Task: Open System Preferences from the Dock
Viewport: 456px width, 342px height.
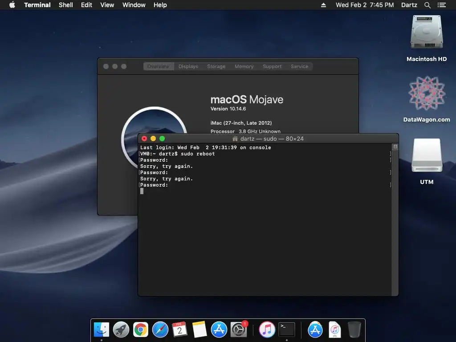Action: [239, 330]
